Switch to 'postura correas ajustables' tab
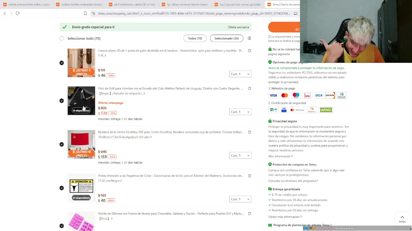Image resolution: width=412 pixels, height=231 pixels. coord(238,4)
